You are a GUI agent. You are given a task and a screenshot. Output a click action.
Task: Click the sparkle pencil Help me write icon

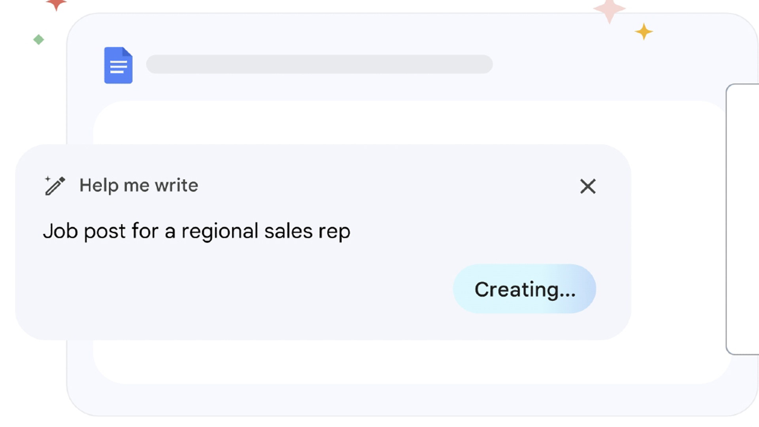coord(55,185)
